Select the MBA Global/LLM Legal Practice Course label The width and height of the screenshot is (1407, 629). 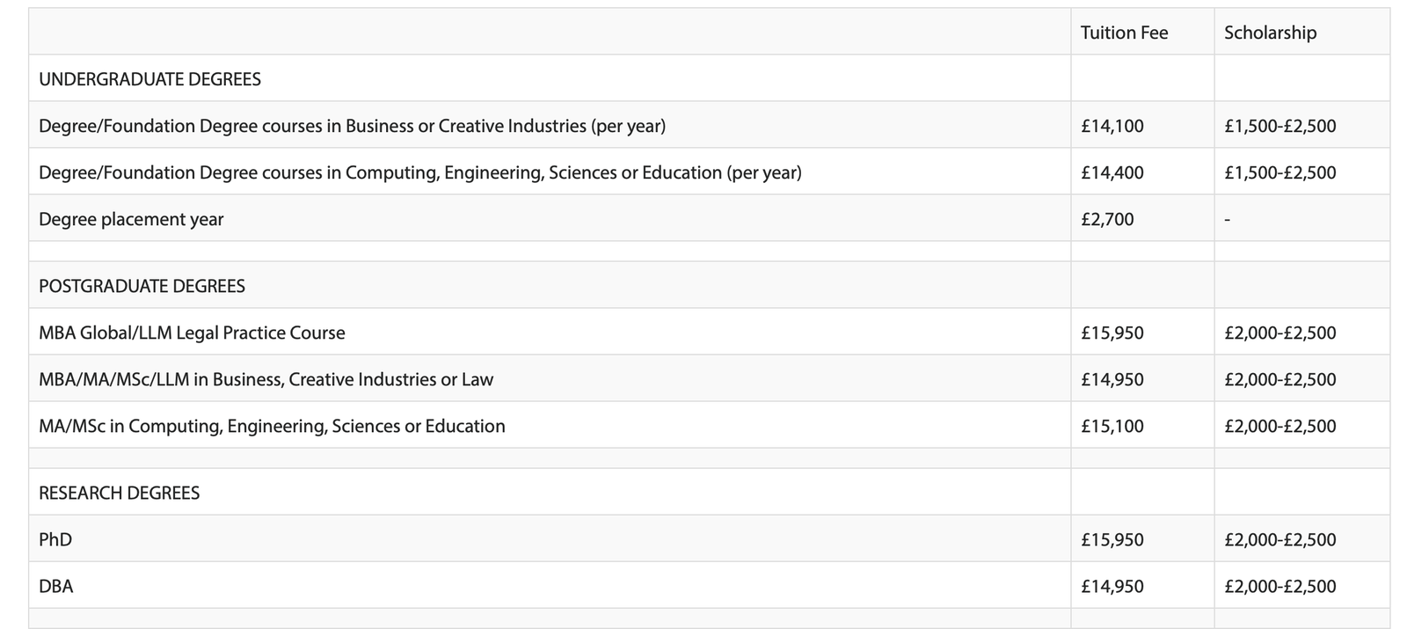[x=192, y=333]
